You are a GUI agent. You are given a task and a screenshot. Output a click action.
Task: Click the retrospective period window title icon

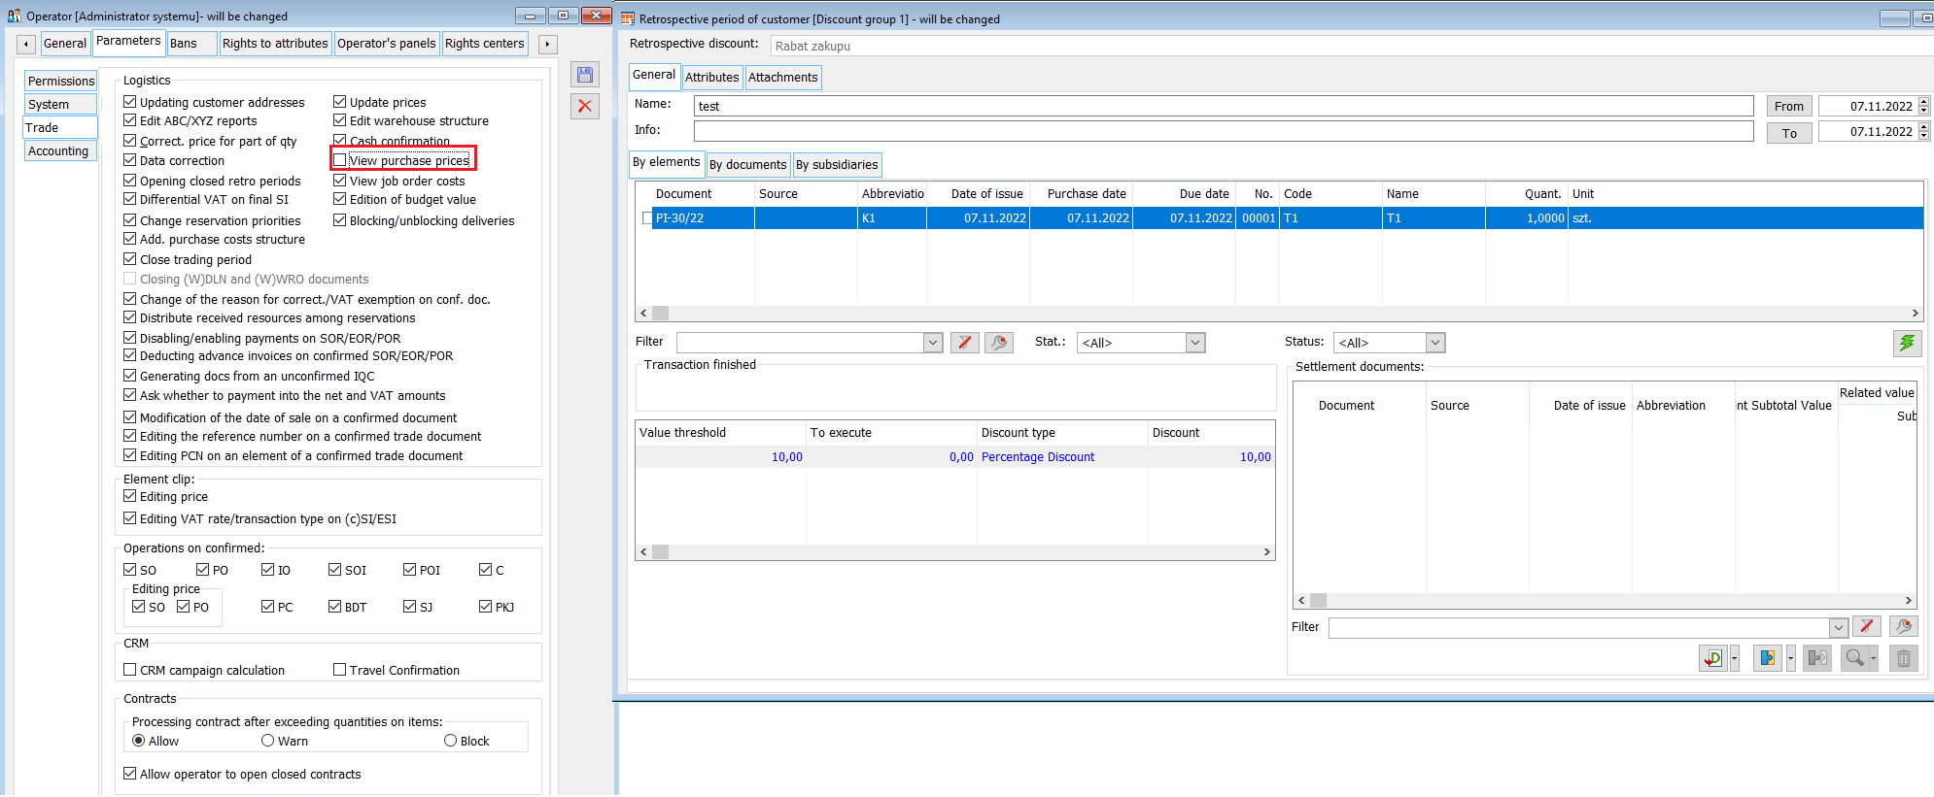pyautogui.click(x=628, y=18)
